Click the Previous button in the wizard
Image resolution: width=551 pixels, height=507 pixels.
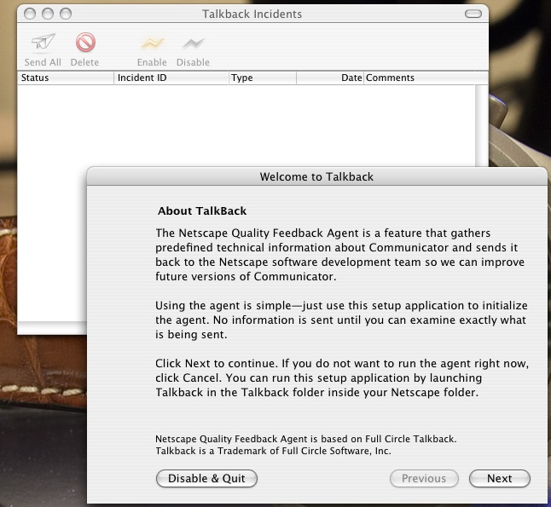pos(424,478)
